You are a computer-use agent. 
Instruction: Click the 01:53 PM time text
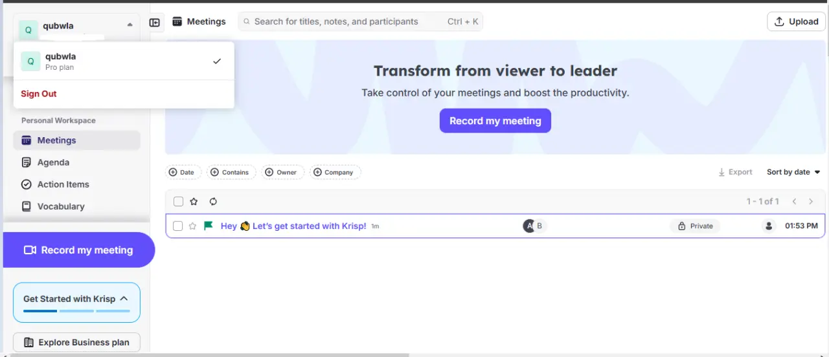pyautogui.click(x=801, y=226)
